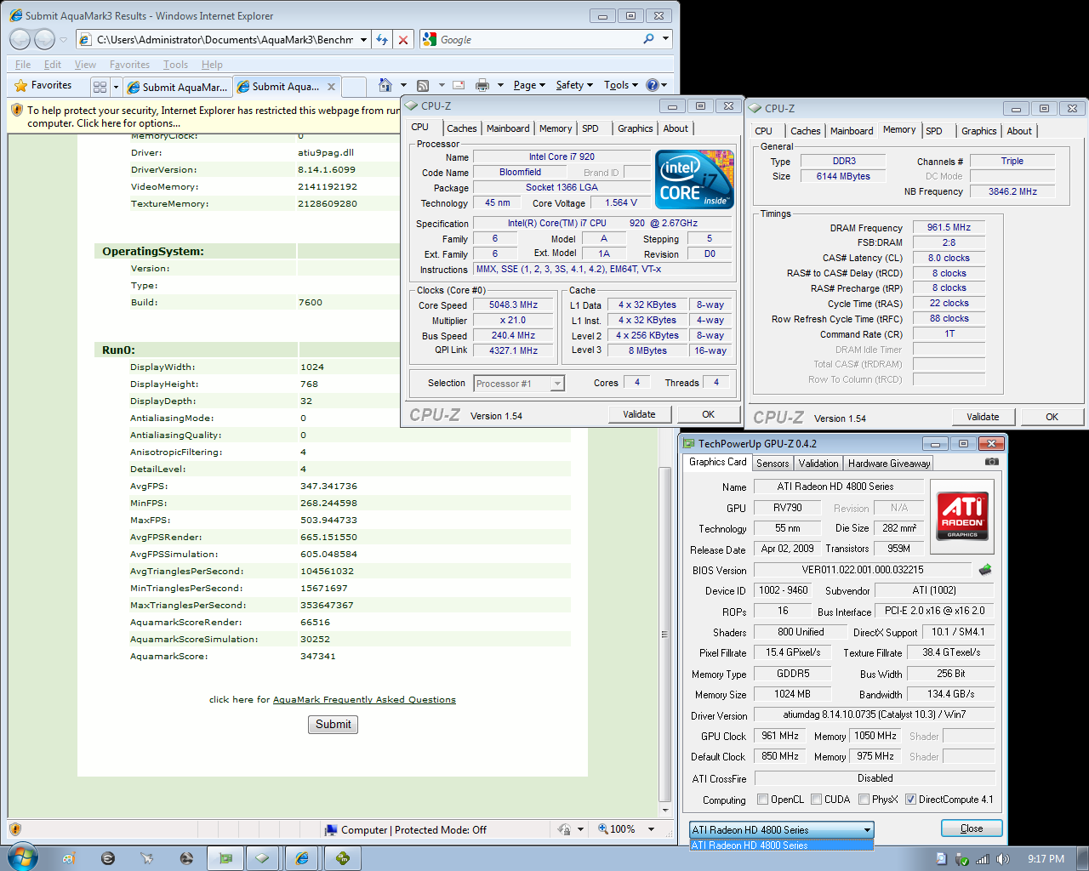Toggle the OpenCL checkbox in GPU-Z
1089x871 pixels.
click(x=762, y=800)
